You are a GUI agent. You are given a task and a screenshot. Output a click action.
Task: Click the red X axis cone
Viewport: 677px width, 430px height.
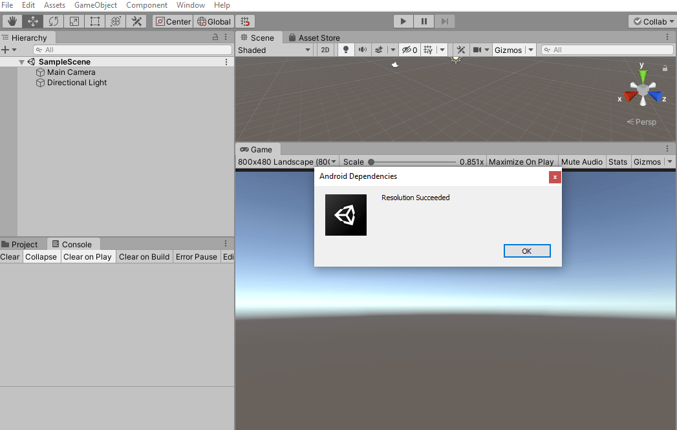(630, 96)
